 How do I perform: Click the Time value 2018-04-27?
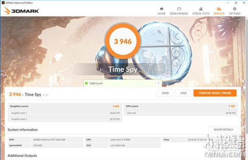(x=197, y=140)
